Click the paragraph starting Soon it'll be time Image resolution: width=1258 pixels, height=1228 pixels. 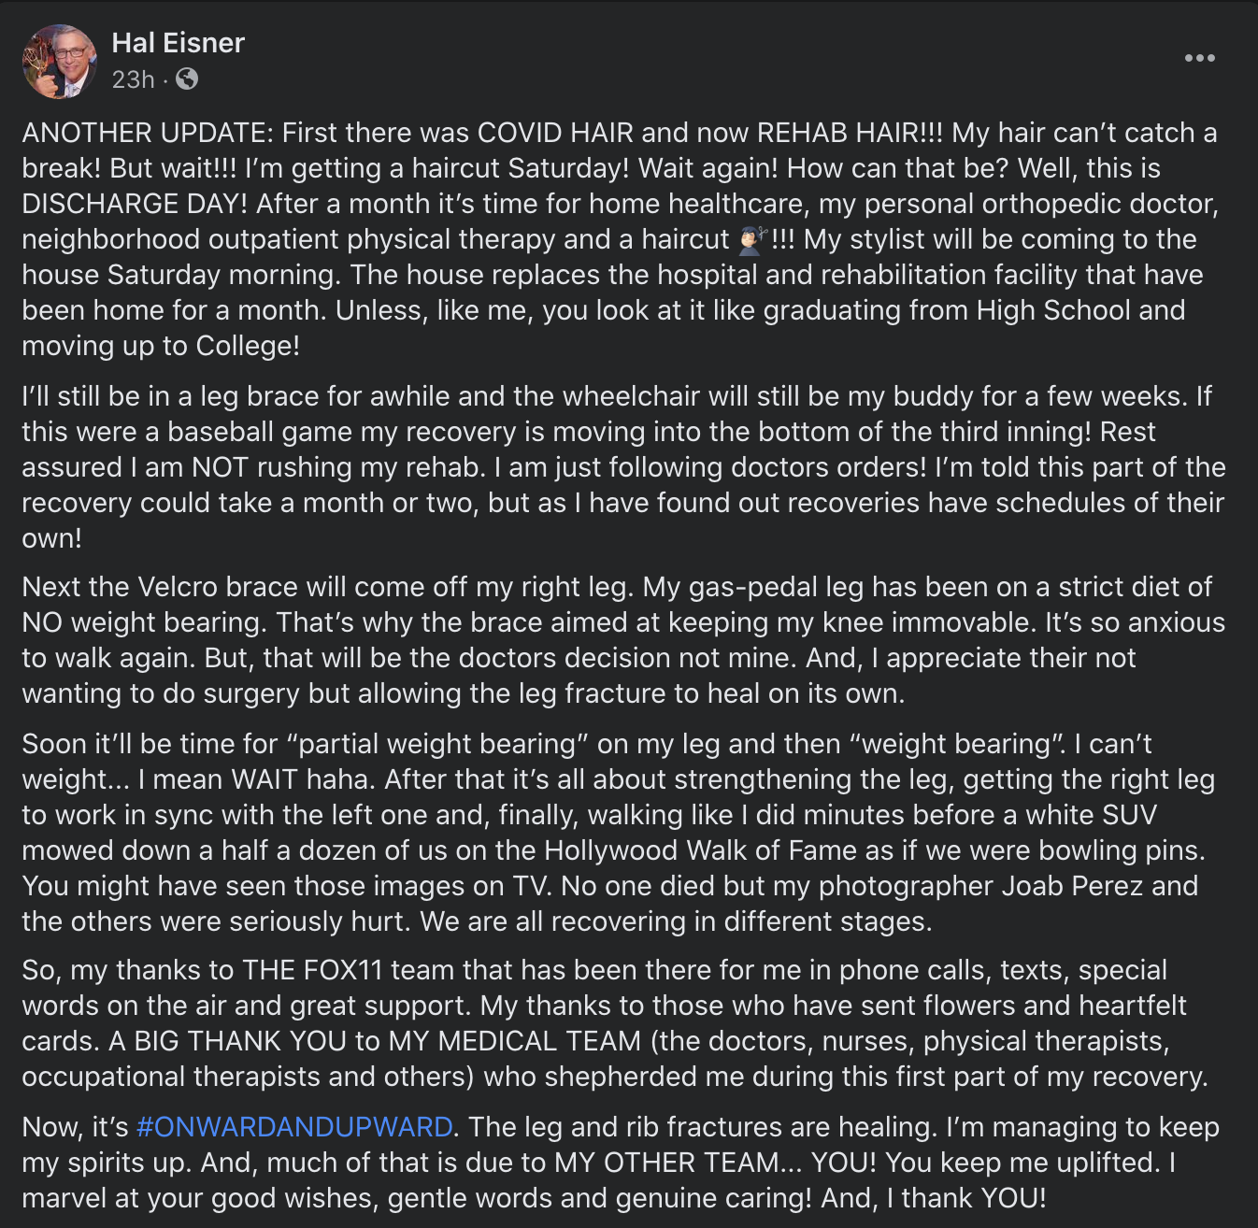pos(619,833)
